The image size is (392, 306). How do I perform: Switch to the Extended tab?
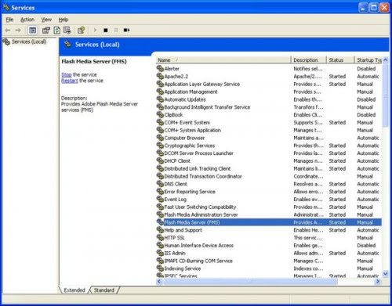point(74,290)
